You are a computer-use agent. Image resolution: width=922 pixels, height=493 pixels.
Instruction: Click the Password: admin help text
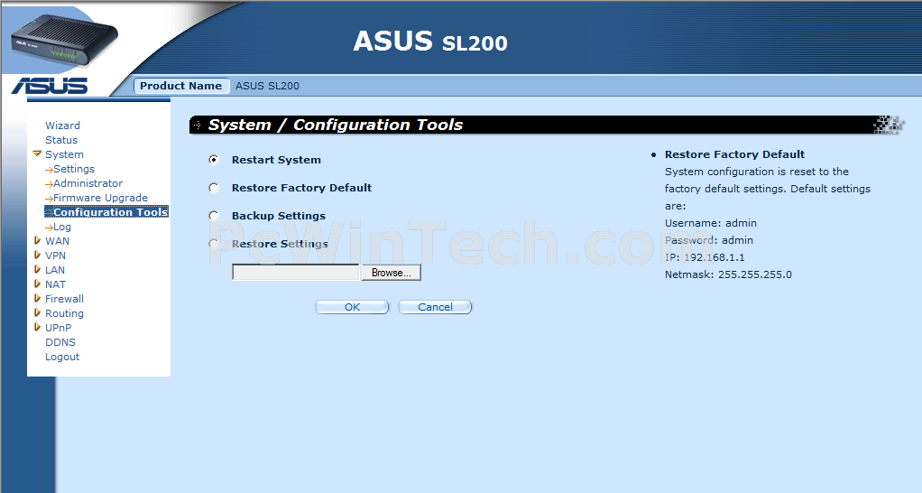click(708, 240)
